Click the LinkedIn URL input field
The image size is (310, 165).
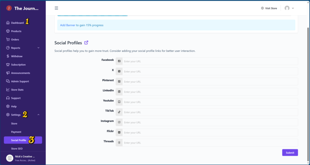[x=210, y=92]
